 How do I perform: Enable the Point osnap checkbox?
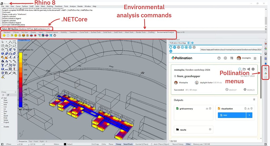click(x=2, y=102)
